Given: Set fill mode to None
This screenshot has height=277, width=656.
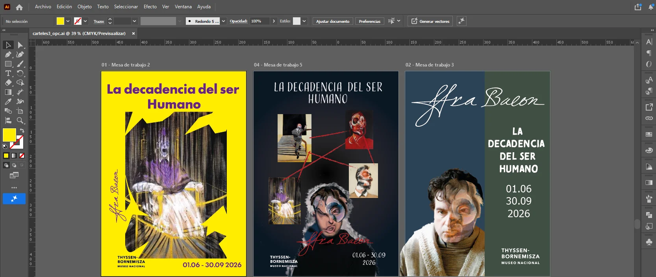Looking at the screenshot, I should 22,156.
